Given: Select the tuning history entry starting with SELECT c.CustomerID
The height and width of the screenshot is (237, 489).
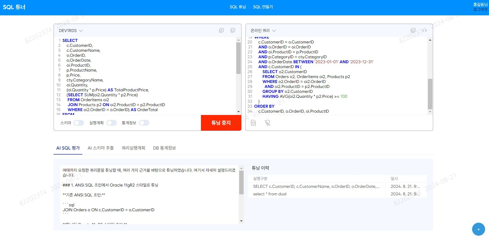Looking at the screenshot, I should [x=316, y=186].
